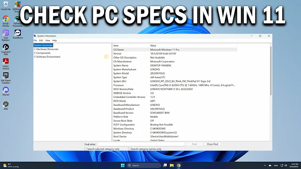
Task: Select the Other OS Description row
Action: click(x=175, y=58)
